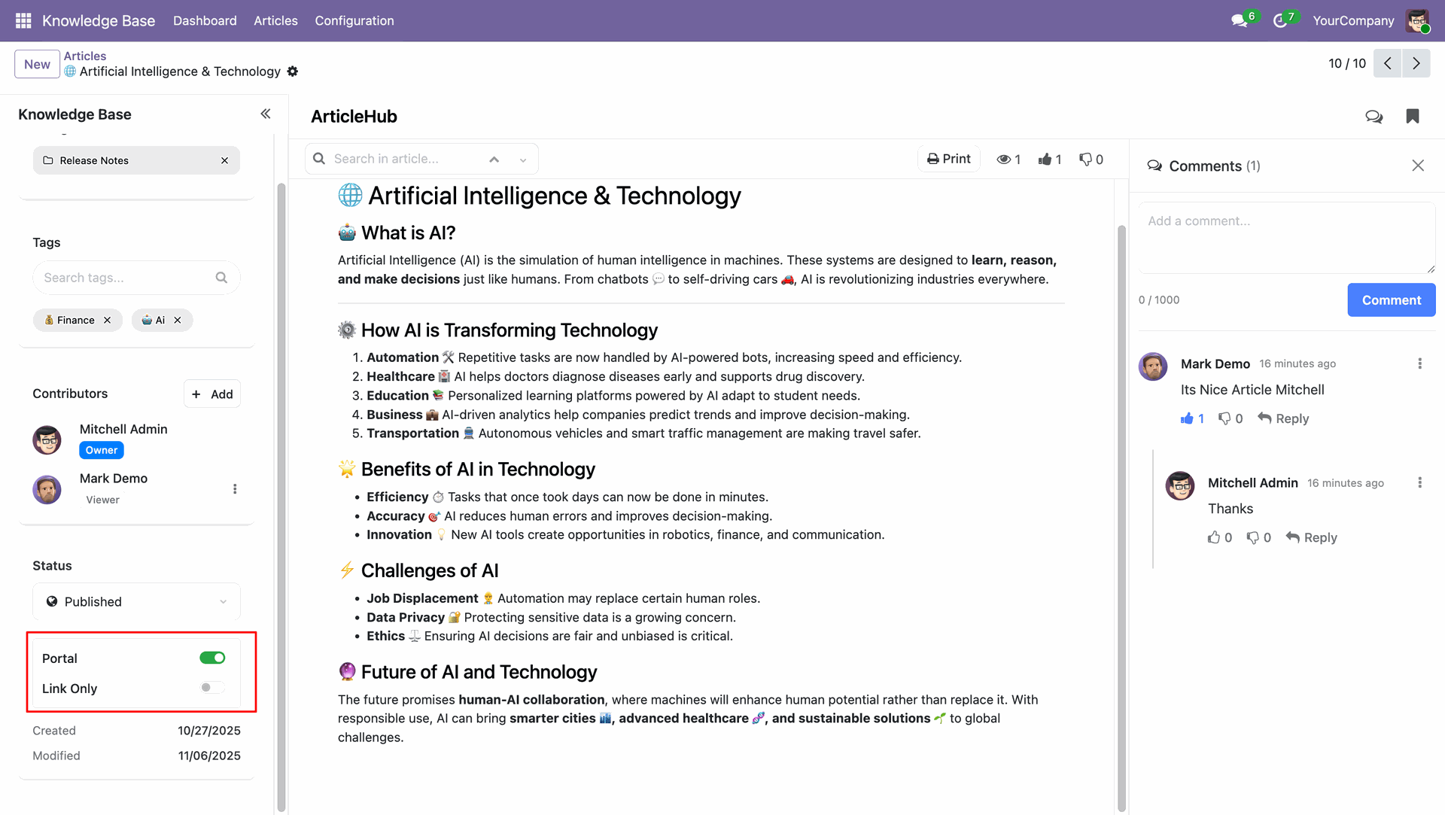Image resolution: width=1445 pixels, height=815 pixels.
Task: Jump to previous search match arrow
Action: (x=494, y=160)
